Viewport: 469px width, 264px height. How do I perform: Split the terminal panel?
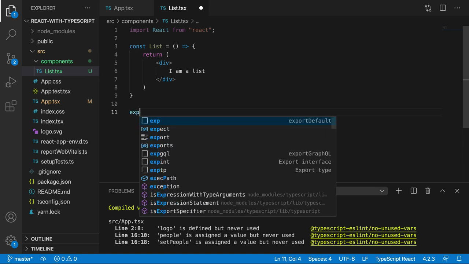[414, 191]
